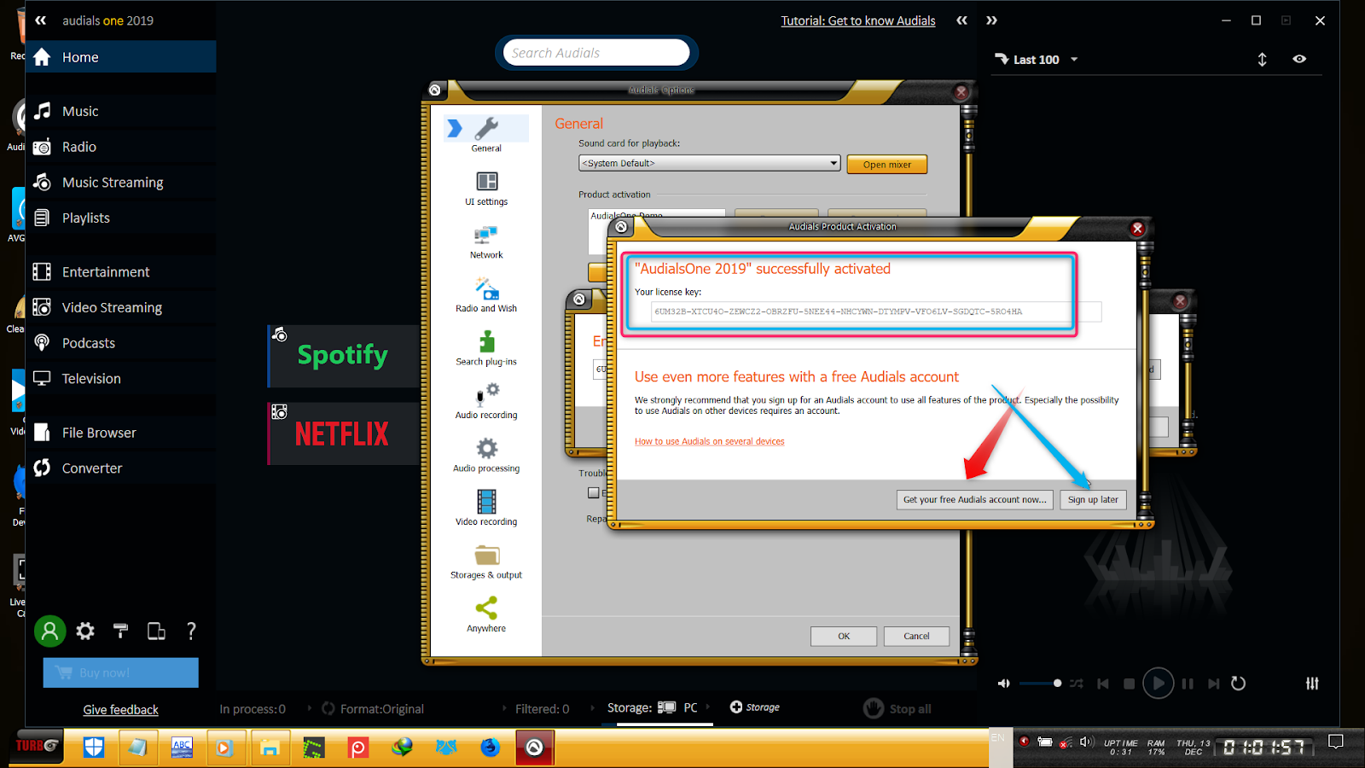Open the Playlists section

click(x=121, y=218)
